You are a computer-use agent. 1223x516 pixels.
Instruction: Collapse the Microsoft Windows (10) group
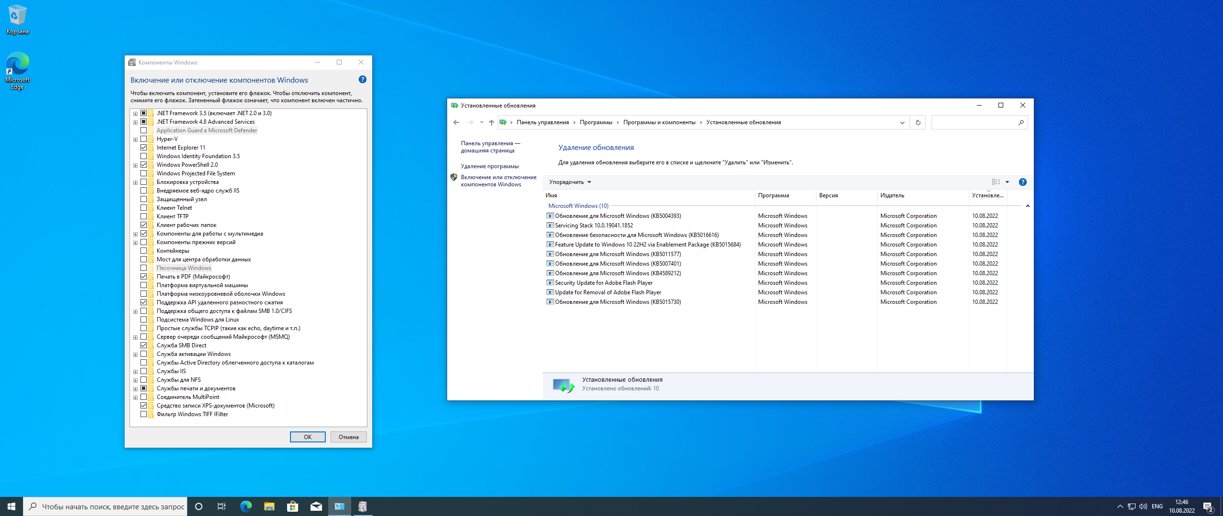pos(1028,206)
